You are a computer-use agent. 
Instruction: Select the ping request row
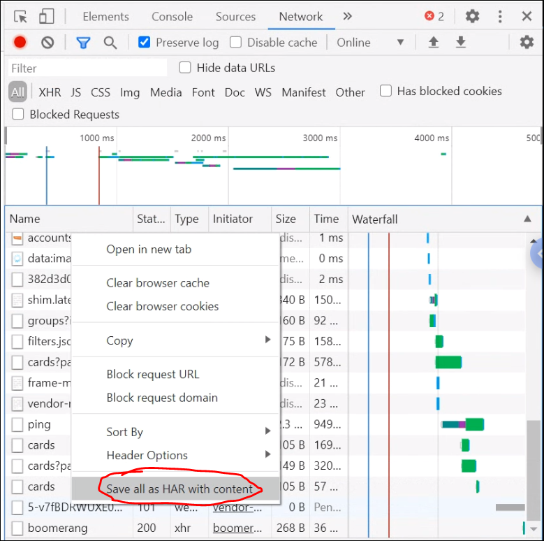(38, 424)
